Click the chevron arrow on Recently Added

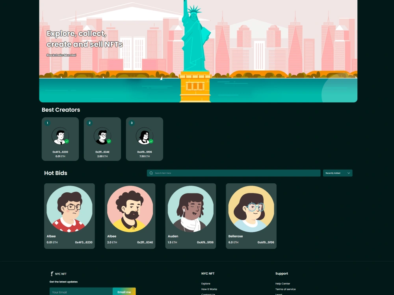point(349,173)
